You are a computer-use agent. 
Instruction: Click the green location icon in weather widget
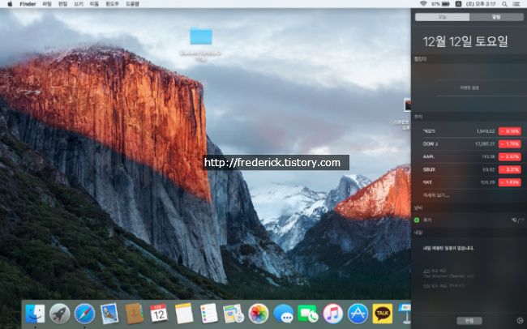417,220
